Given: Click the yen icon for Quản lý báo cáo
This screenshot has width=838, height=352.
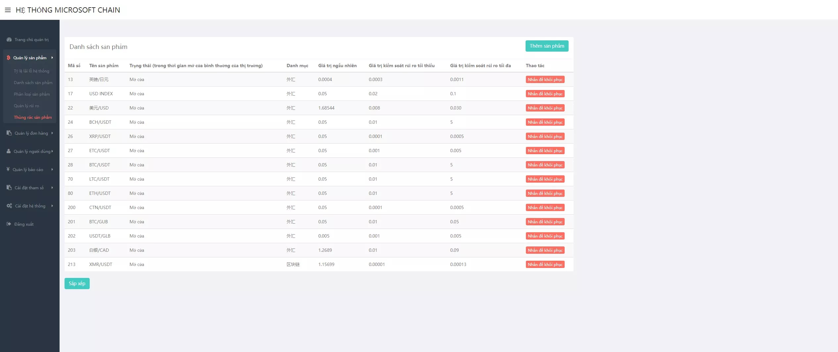Looking at the screenshot, I should click(8, 169).
